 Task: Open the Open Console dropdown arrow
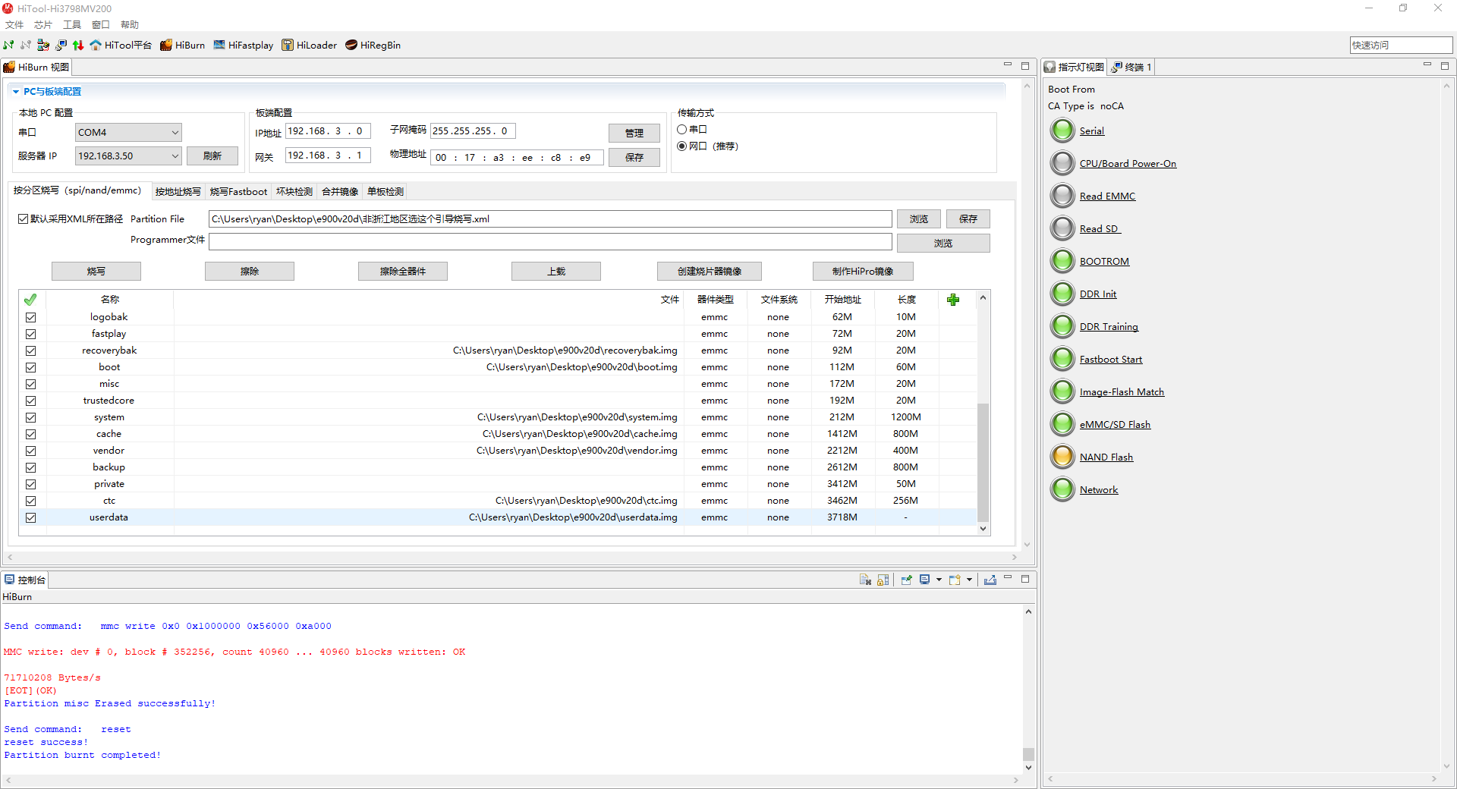[969, 580]
